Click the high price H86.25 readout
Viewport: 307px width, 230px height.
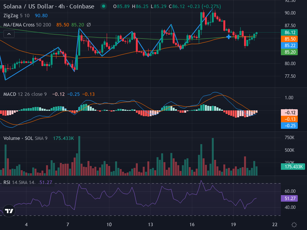[x=140, y=7]
